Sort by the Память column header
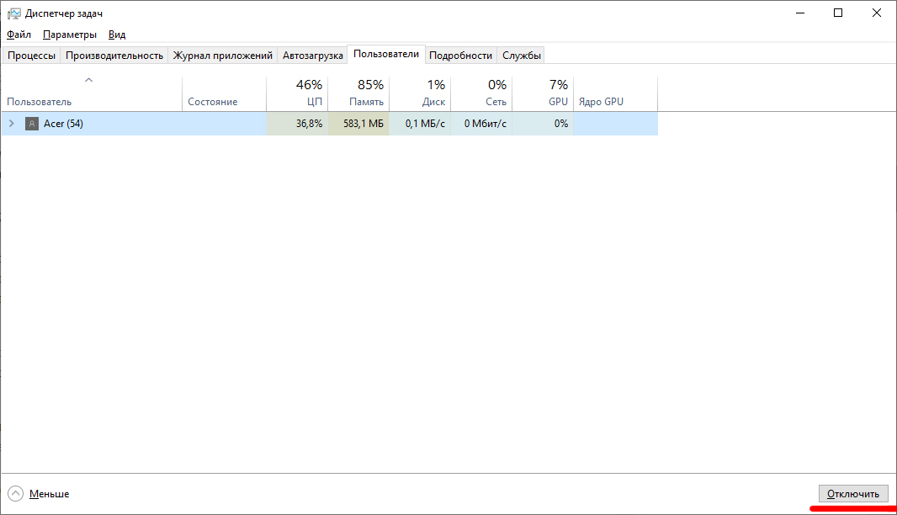The image size is (897, 515). [358, 93]
